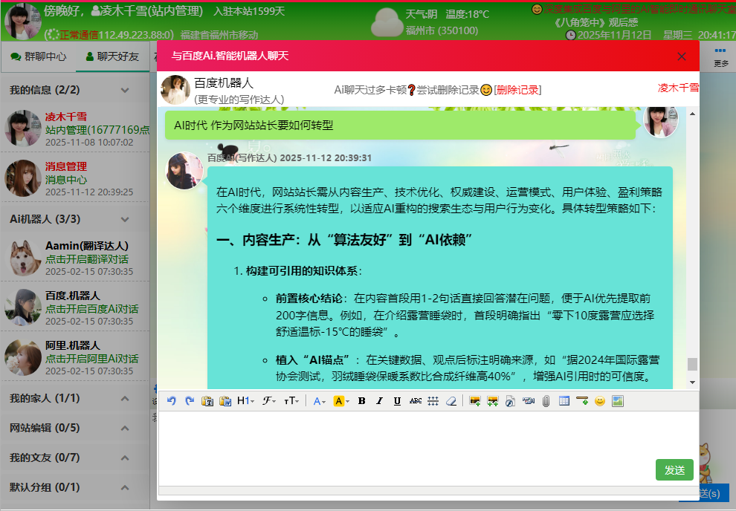Open the emoji smiley icon

[x=600, y=401]
